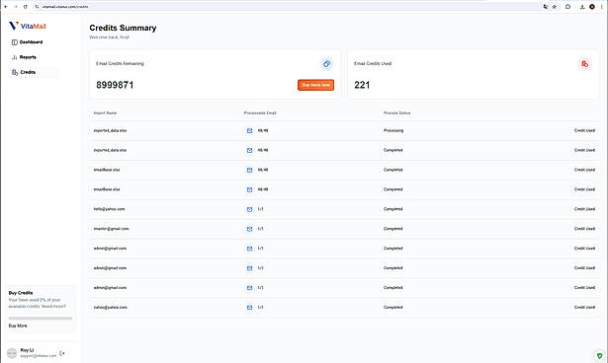The image size is (608, 363).
Task: Click the browser forward arrow
Action: [x=16, y=7]
